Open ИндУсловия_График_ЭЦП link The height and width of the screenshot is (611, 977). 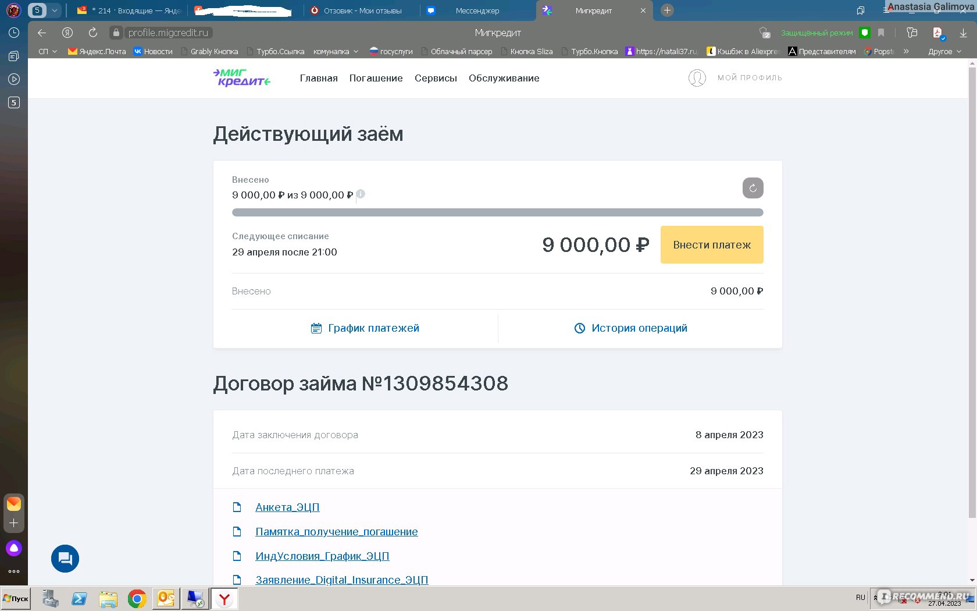(x=322, y=556)
